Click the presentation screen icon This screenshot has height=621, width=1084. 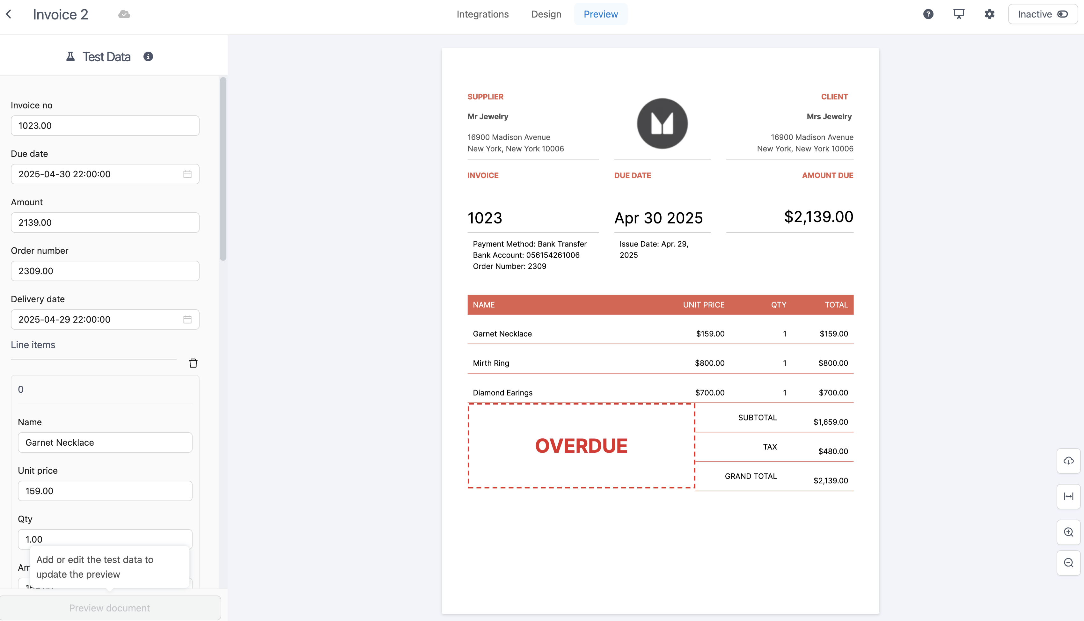(959, 14)
